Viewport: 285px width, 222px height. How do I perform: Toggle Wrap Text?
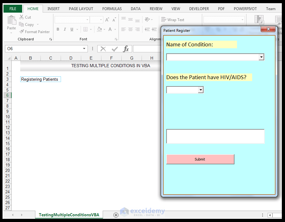[173, 20]
